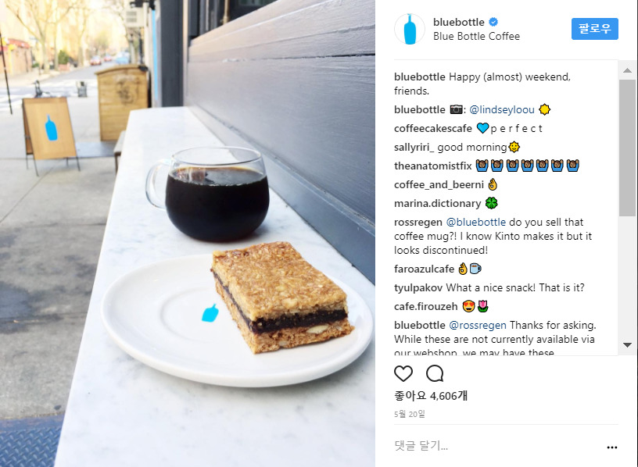Click the 5월 20일 post date
This screenshot has width=638, height=467.
pos(410,414)
